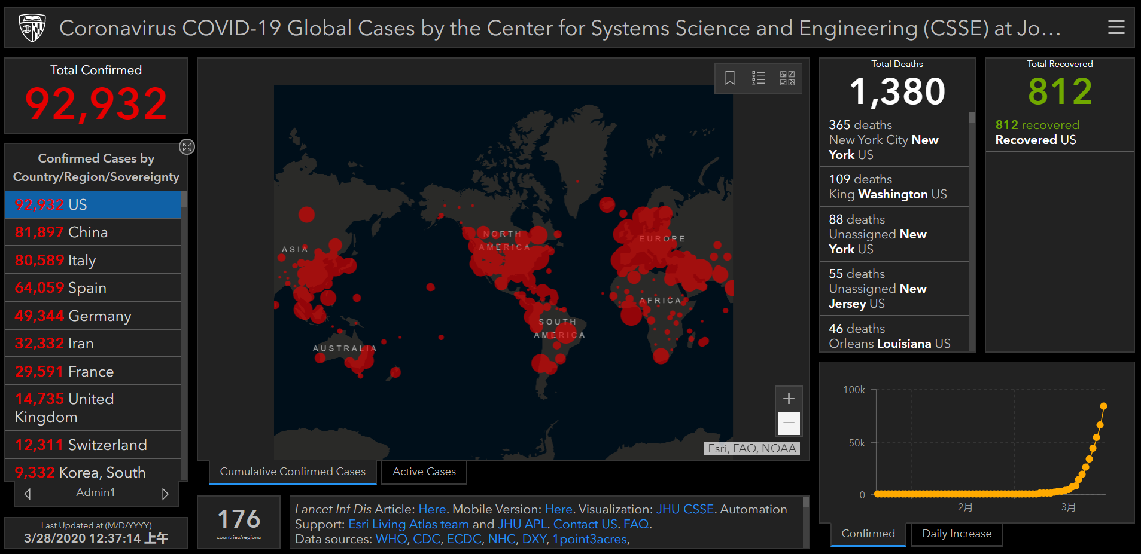Click the 176 countries/regions counter

tap(239, 522)
